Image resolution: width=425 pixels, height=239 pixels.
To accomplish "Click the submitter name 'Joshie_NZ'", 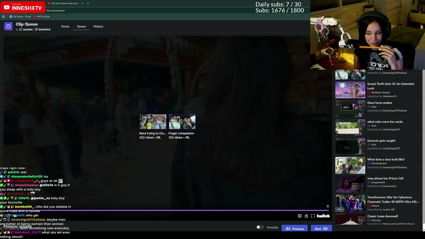I will click(x=388, y=210).
